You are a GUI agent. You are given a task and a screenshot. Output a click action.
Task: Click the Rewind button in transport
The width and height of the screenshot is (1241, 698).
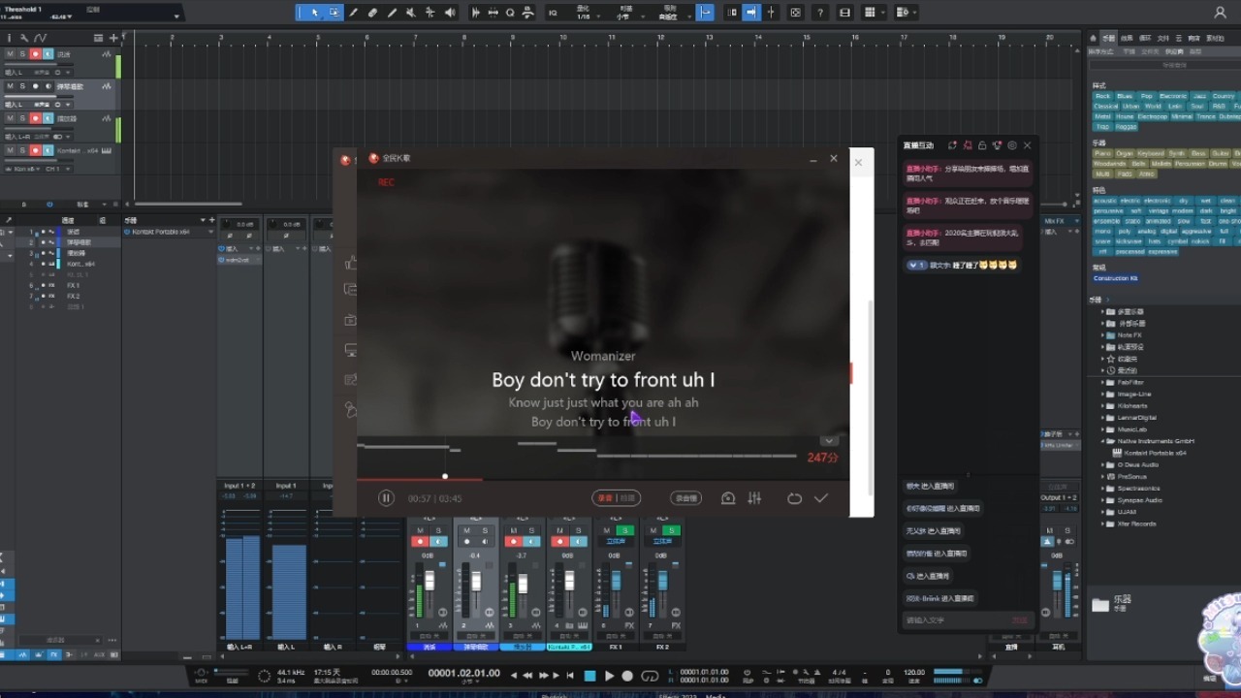(x=527, y=676)
